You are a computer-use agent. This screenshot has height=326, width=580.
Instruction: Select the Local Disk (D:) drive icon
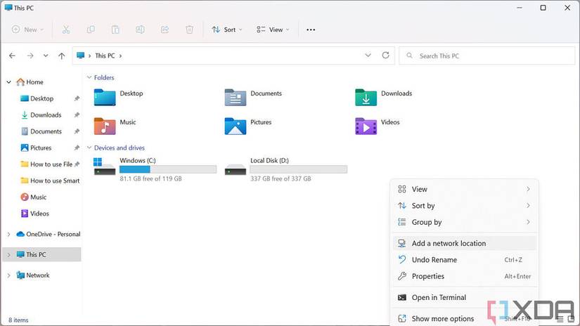[236, 169]
